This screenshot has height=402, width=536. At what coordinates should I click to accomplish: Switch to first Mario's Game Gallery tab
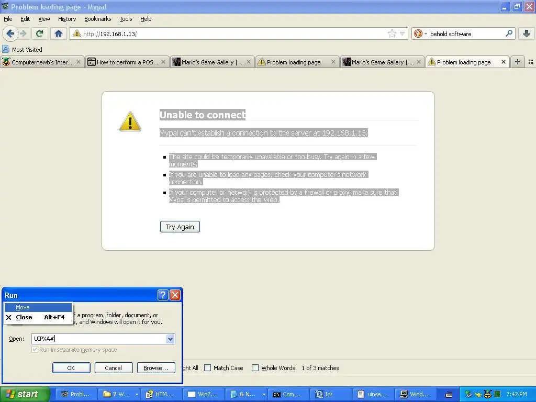click(212, 62)
